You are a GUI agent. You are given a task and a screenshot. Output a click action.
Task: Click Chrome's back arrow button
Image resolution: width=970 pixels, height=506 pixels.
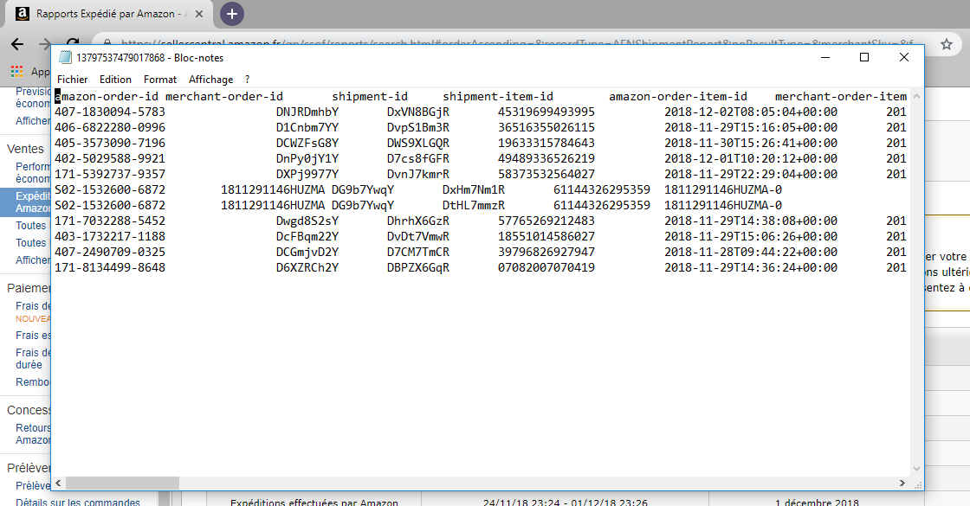click(x=17, y=44)
